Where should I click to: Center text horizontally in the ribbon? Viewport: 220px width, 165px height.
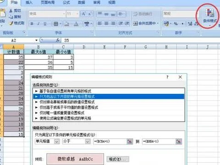pyautogui.click(x=106, y=23)
